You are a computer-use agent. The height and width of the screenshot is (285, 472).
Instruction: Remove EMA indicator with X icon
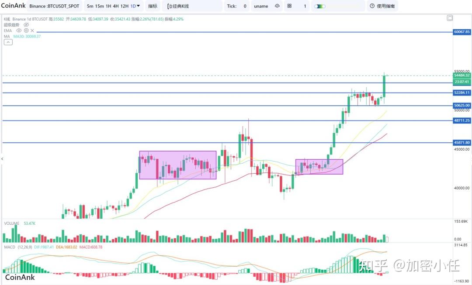[x=32, y=31]
